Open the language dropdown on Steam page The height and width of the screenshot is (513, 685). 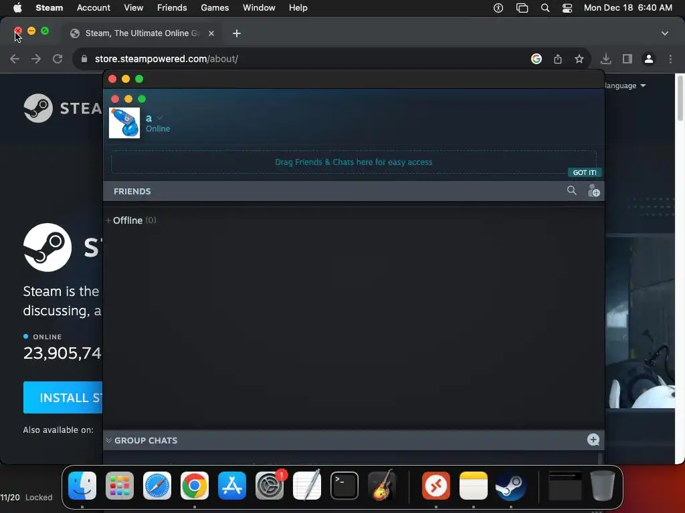coord(625,85)
